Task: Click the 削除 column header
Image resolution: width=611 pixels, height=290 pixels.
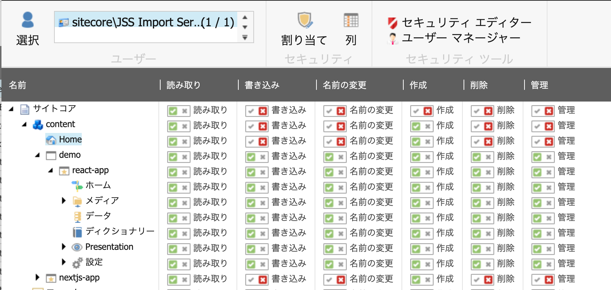Action: pos(479,85)
